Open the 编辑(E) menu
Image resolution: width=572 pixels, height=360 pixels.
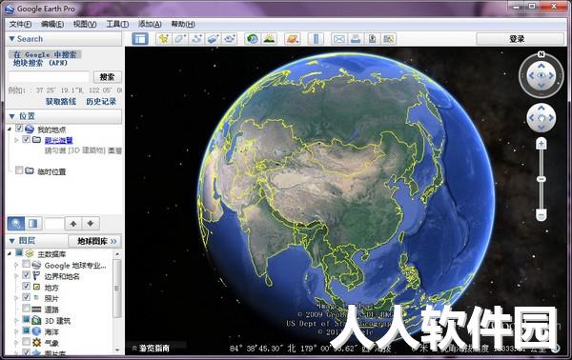click(x=52, y=25)
